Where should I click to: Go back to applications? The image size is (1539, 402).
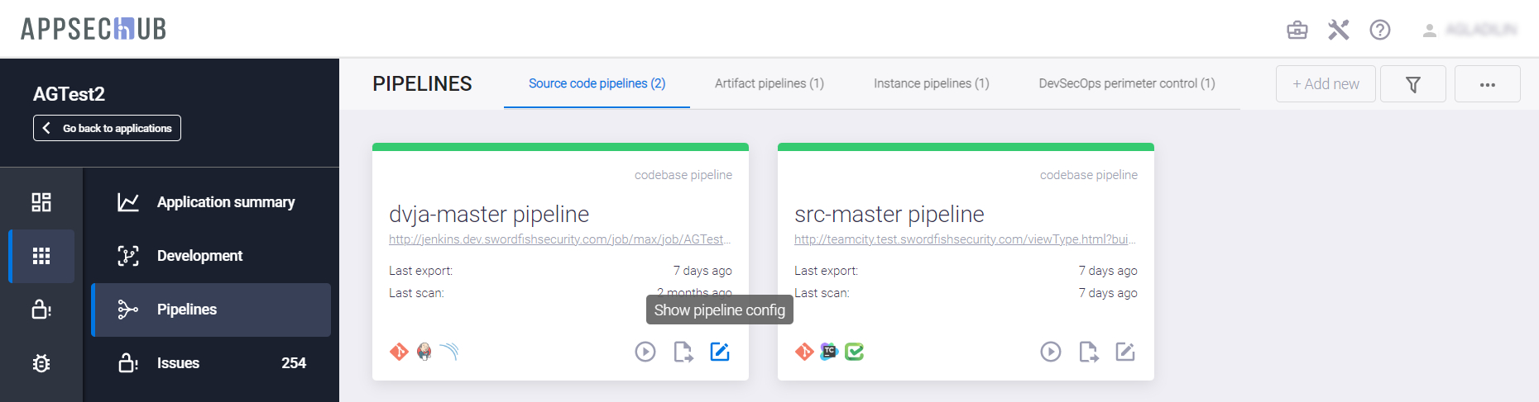(x=107, y=128)
